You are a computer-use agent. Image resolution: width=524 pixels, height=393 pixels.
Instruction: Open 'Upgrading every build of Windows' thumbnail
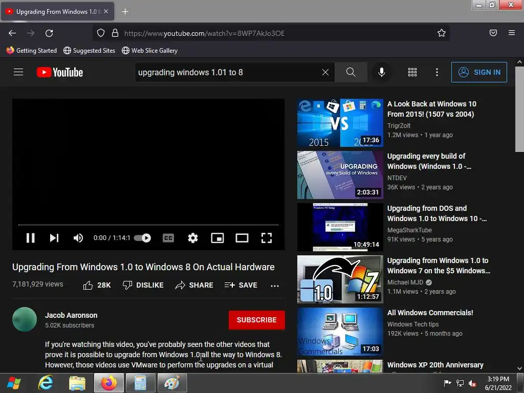click(x=340, y=175)
